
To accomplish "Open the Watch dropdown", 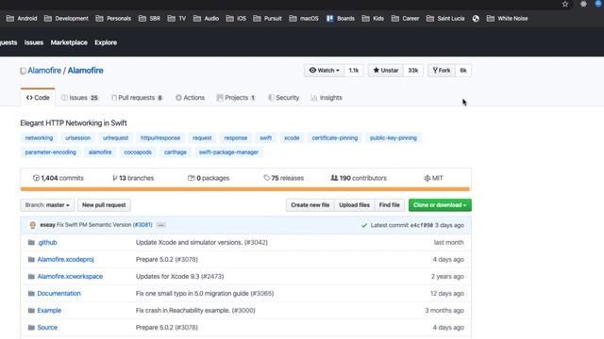I will pyautogui.click(x=324, y=71).
